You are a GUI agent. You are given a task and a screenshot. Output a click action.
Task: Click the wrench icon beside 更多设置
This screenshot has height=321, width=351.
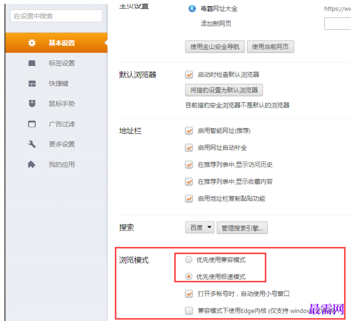[32, 144]
